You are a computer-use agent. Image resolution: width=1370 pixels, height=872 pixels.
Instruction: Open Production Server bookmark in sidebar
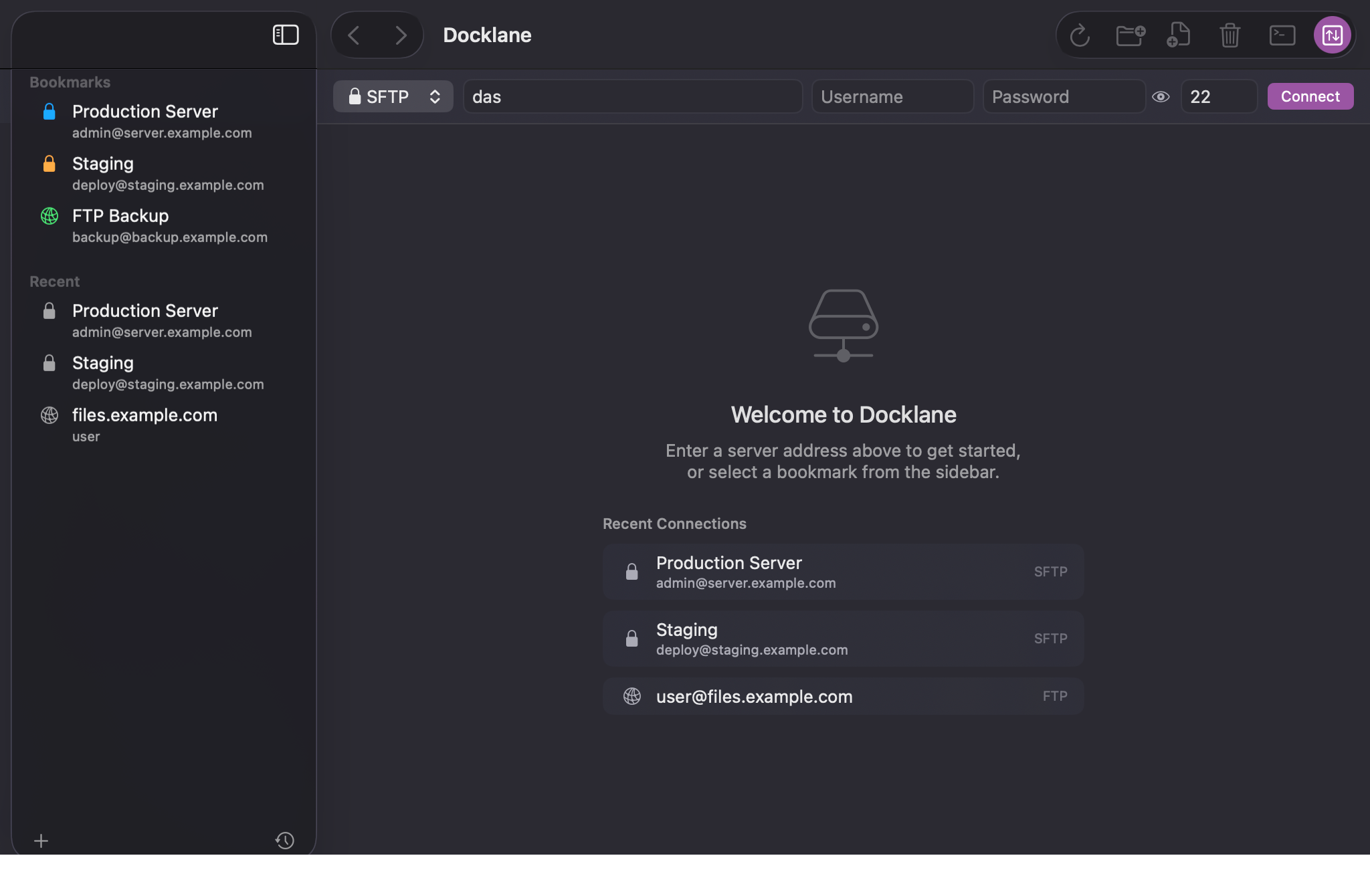[164, 121]
